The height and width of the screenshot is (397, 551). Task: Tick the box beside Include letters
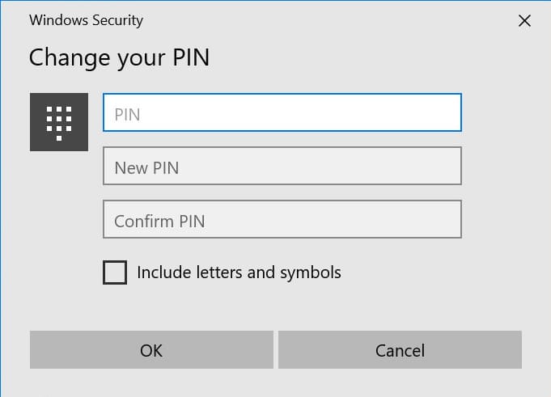point(115,272)
